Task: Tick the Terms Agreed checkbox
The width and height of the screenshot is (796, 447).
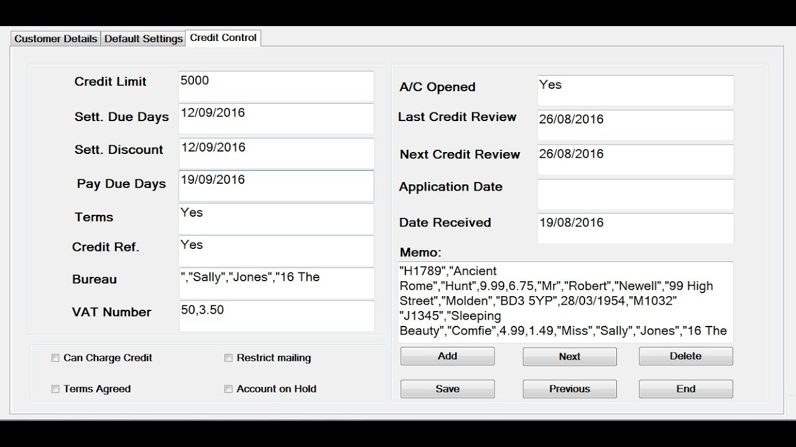Action: tap(55, 389)
